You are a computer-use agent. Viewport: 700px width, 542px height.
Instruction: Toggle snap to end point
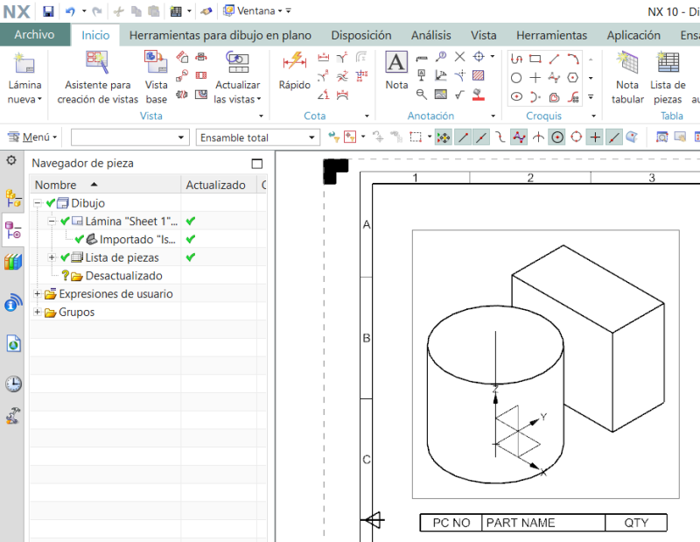click(463, 137)
